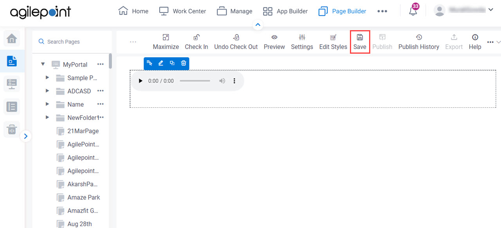The image size is (501, 228).
Task: Select the pages icon in left sidebar
Action: pyautogui.click(x=12, y=61)
